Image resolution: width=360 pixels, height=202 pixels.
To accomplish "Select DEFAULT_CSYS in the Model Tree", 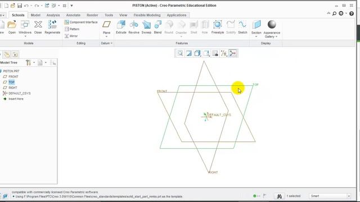I will click(x=20, y=93).
